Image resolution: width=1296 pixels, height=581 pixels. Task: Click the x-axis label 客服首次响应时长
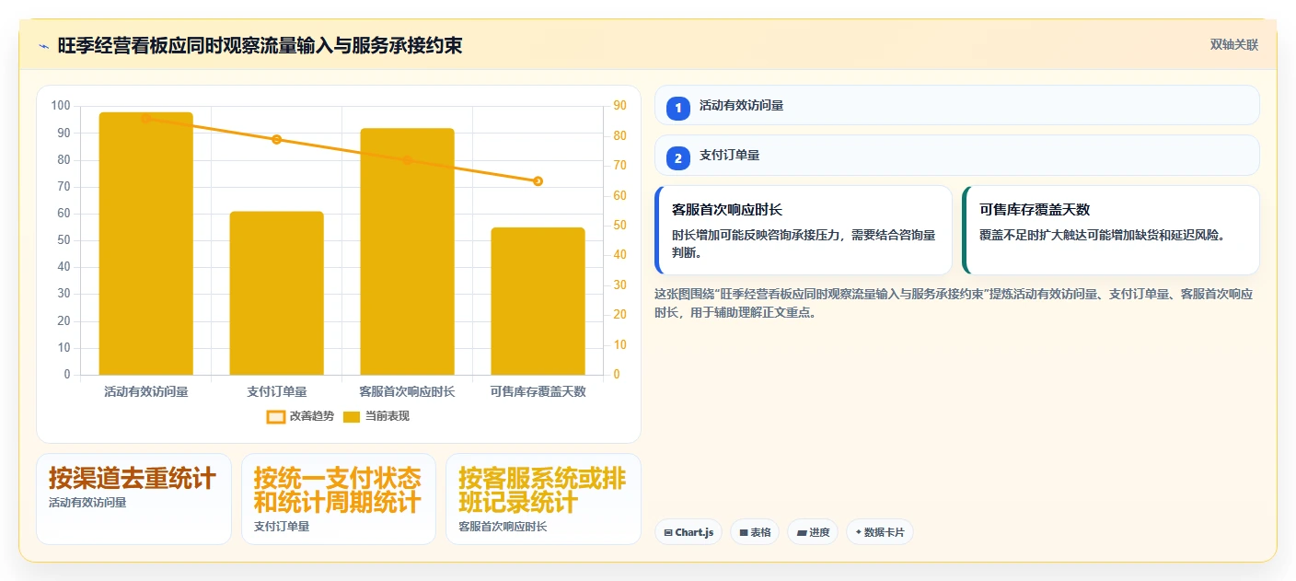pos(408,391)
